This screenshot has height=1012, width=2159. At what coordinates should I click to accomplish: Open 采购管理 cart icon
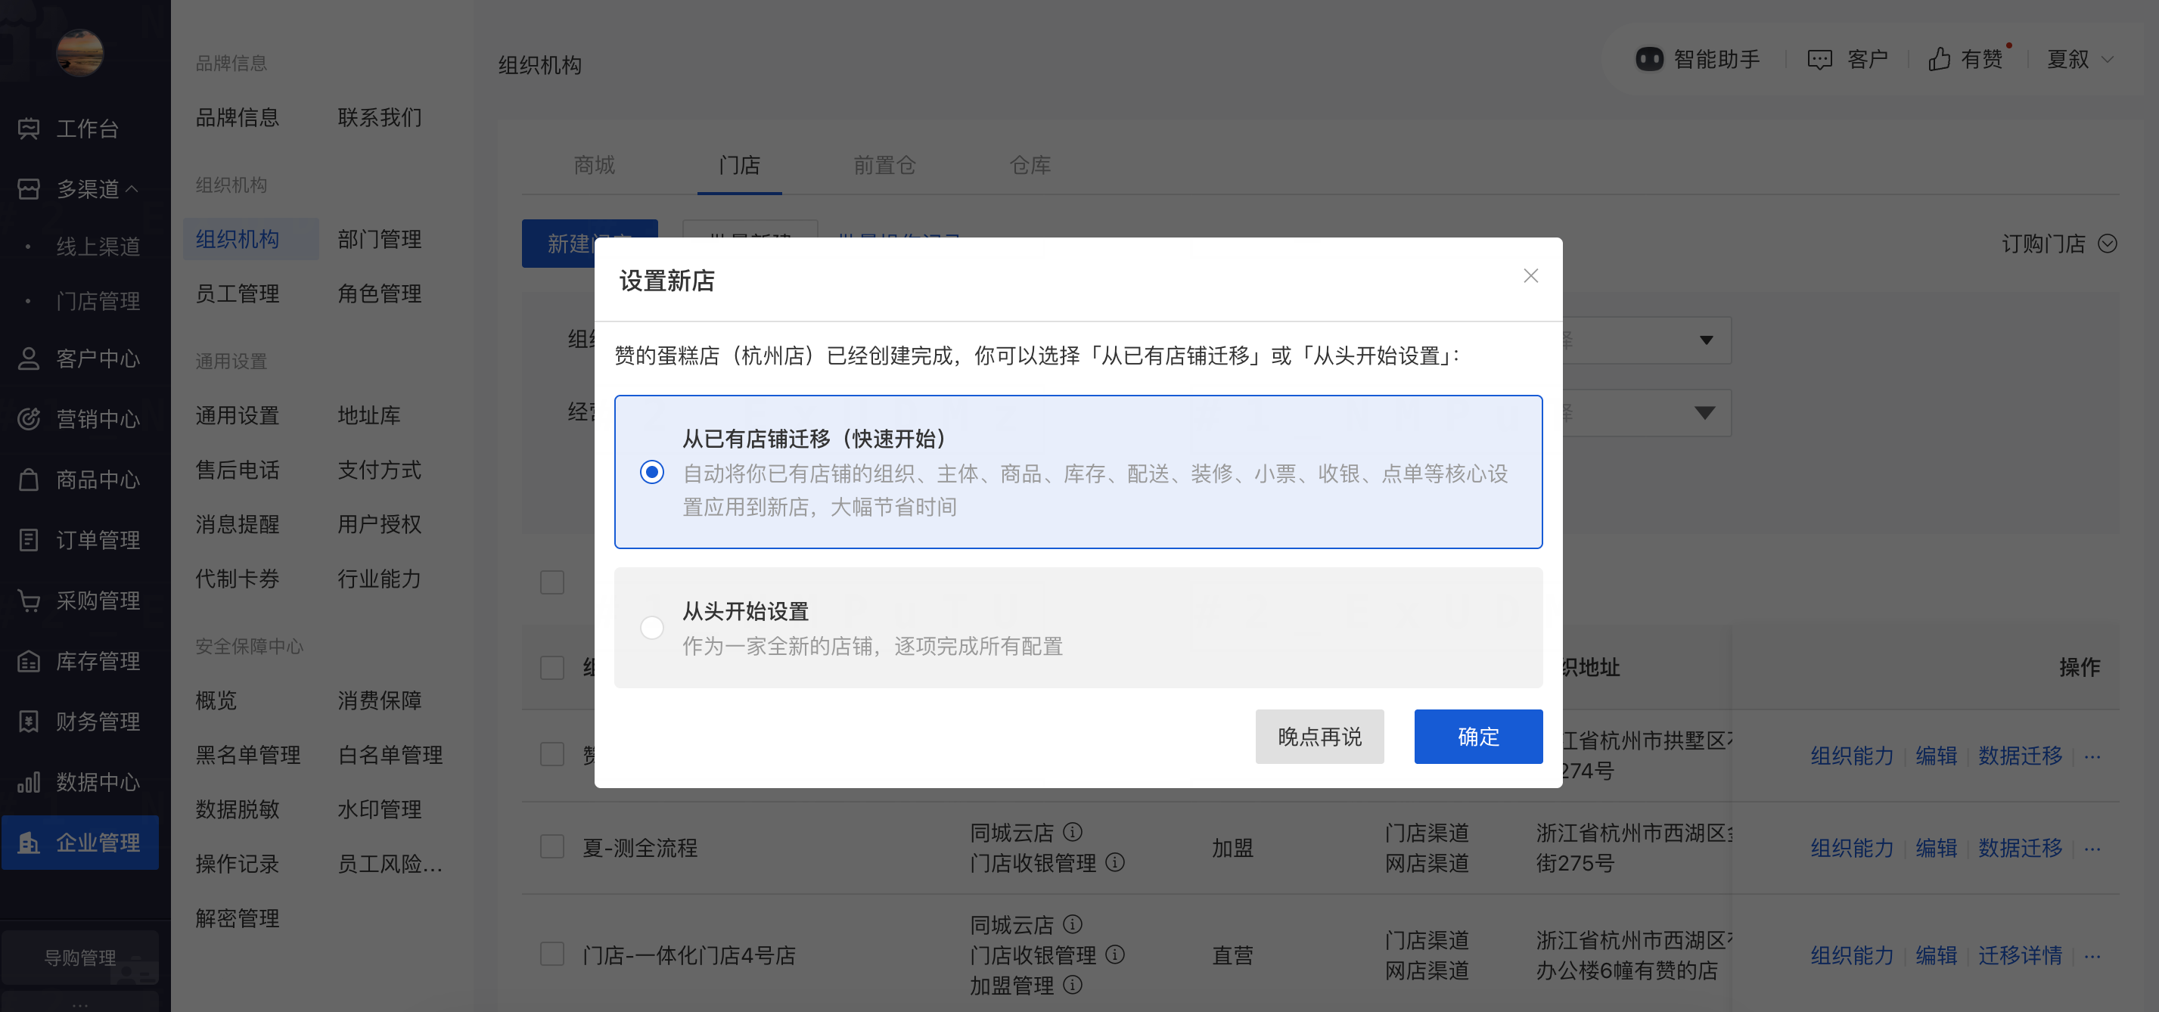pos(29,601)
